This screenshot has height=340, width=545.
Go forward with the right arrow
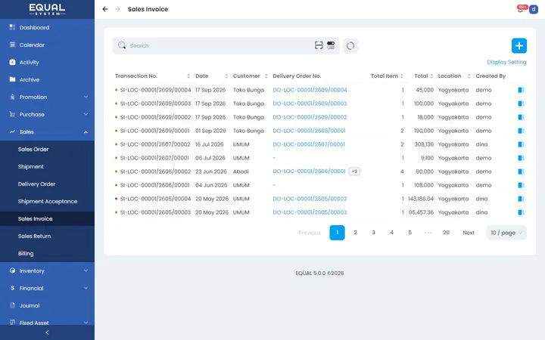[x=117, y=9]
